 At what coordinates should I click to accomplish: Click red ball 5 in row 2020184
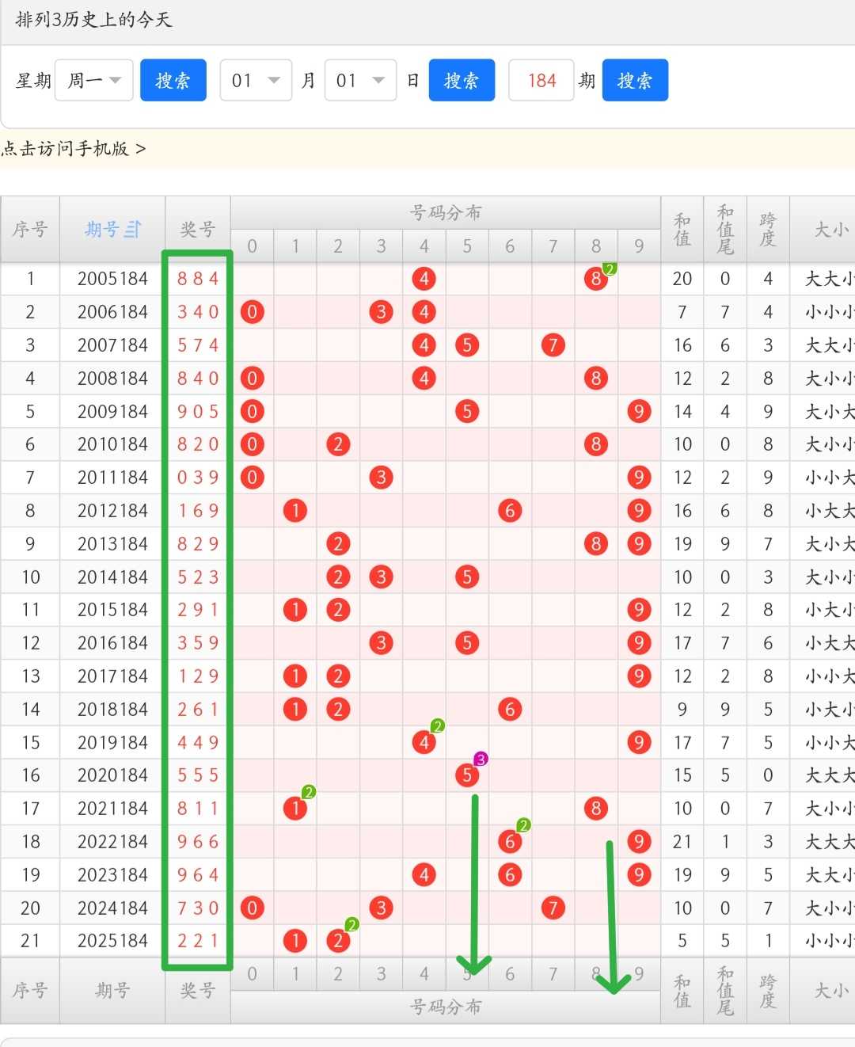tap(467, 775)
